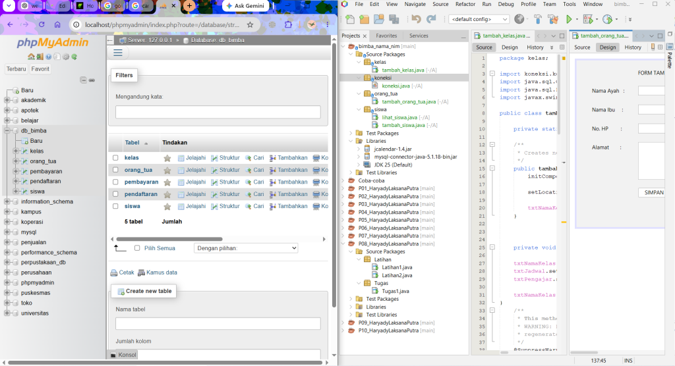The image size is (675, 366).
Task: Open phpMyAdmin hamburger menu
Action: [x=118, y=53]
